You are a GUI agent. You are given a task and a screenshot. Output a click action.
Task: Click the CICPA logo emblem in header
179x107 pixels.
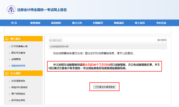coord(11,10)
